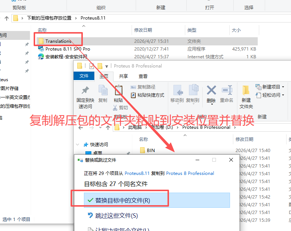Switch to the Share (共享) tab

[x=123, y=76]
